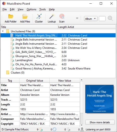Show more toolbar items via the chevron
The width and height of the screenshot is (117, 132).
pyautogui.click(x=77, y=18)
